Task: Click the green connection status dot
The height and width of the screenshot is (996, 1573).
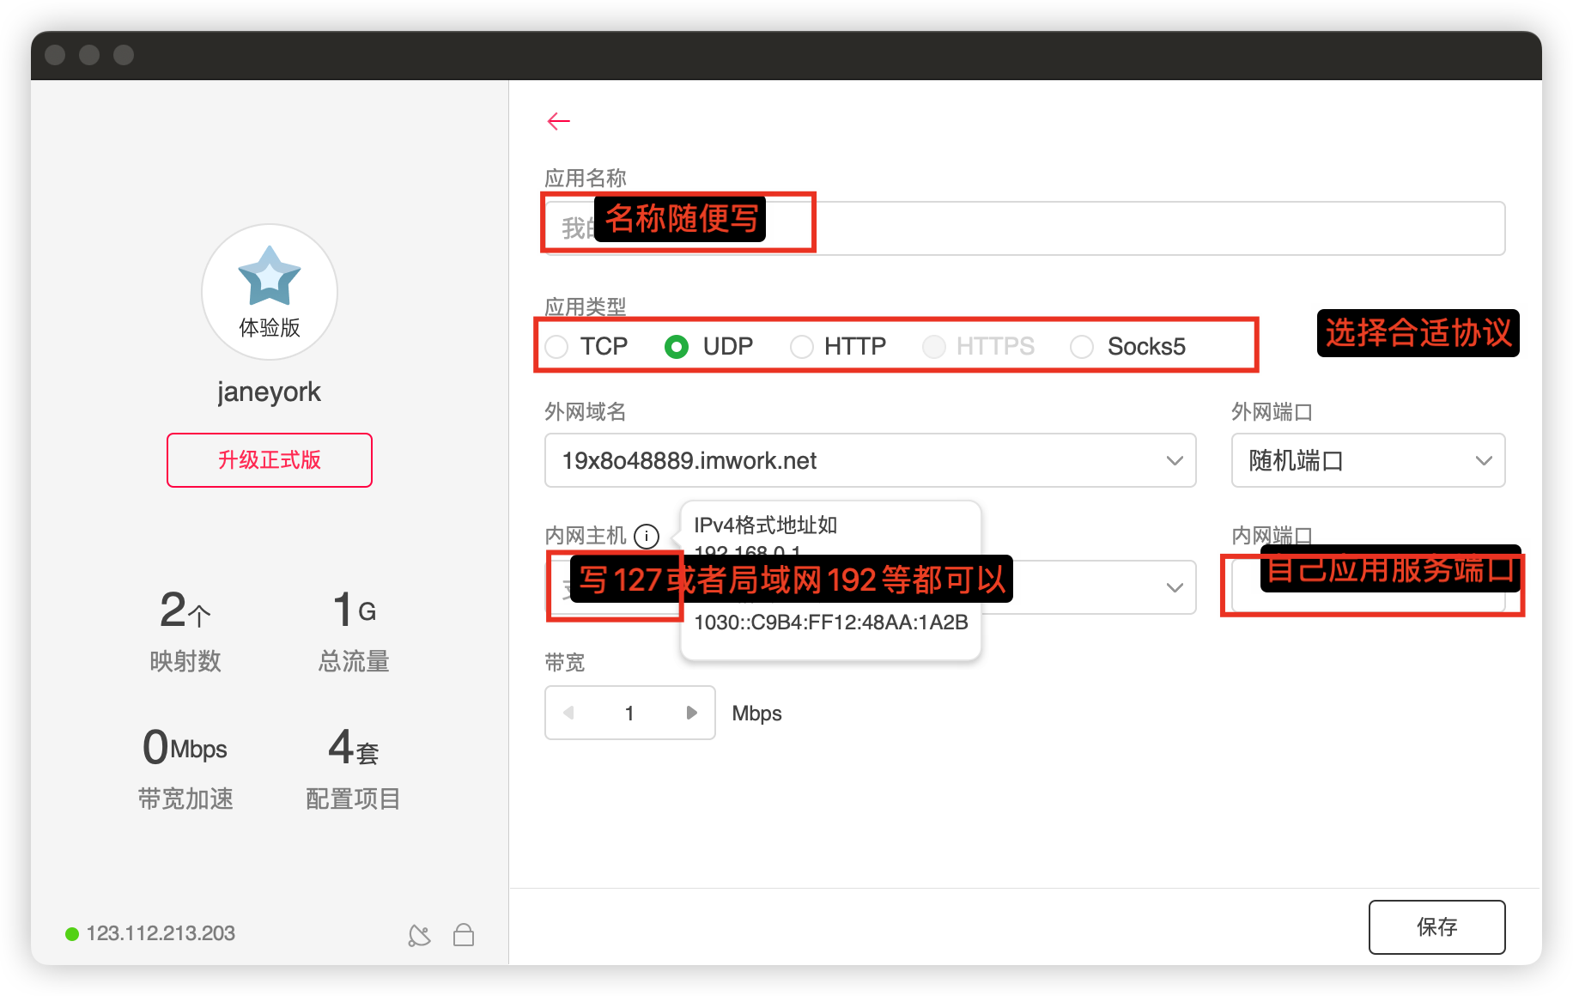Action: pos(72,934)
